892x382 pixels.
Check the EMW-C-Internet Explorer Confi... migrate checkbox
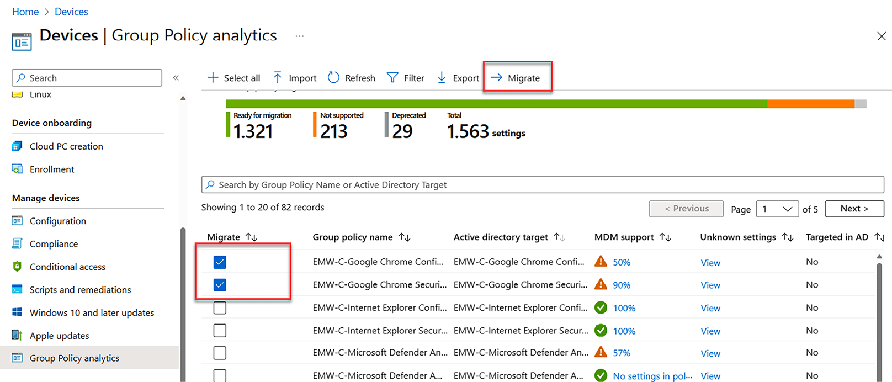[x=220, y=308]
